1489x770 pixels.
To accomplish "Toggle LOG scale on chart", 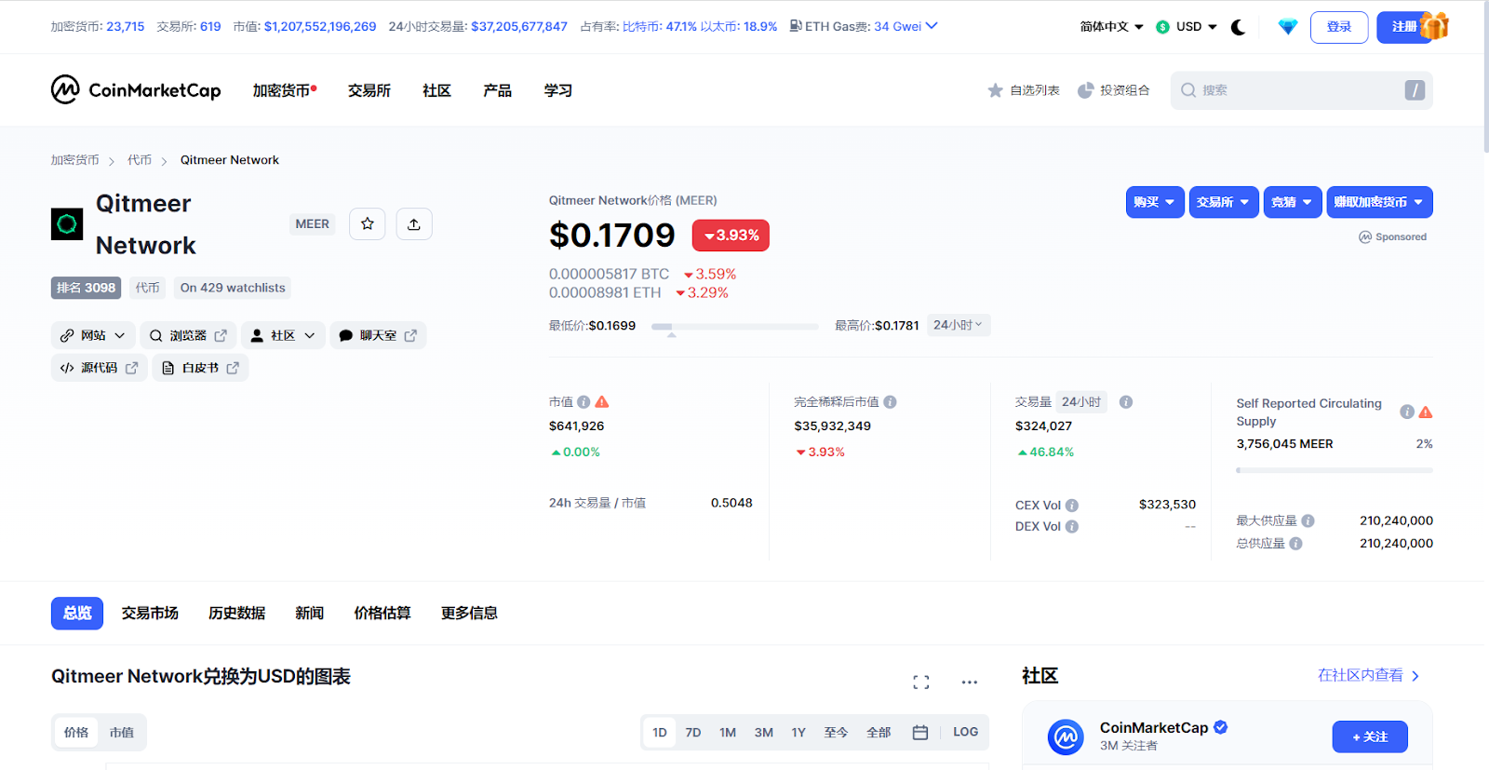I will 965,733.
